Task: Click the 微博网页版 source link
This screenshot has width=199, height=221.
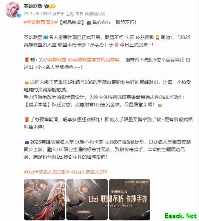Action: pyautogui.click(x=95, y=14)
